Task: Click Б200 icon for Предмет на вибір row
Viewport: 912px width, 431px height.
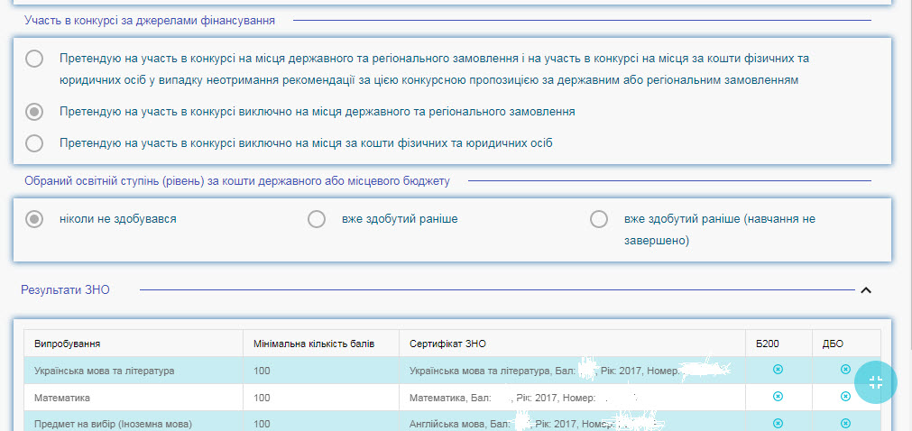Action: (778, 424)
